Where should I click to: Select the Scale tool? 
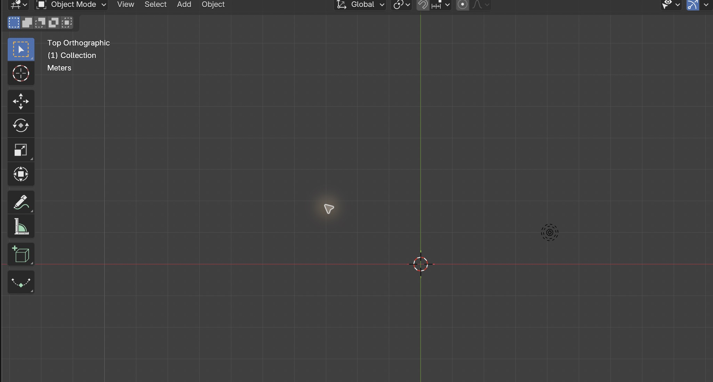(x=21, y=150)
